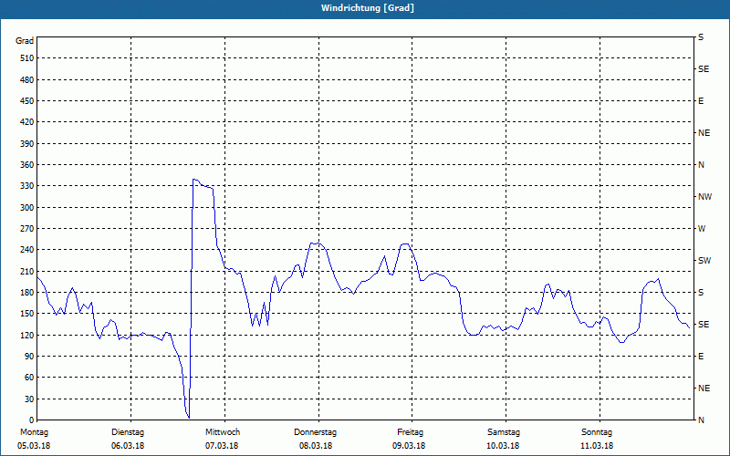The height and width of the screenshot is (456, 730).
Task: Click the chart title 'Windrichtung [Grad]'
Action: coord(368,8)
